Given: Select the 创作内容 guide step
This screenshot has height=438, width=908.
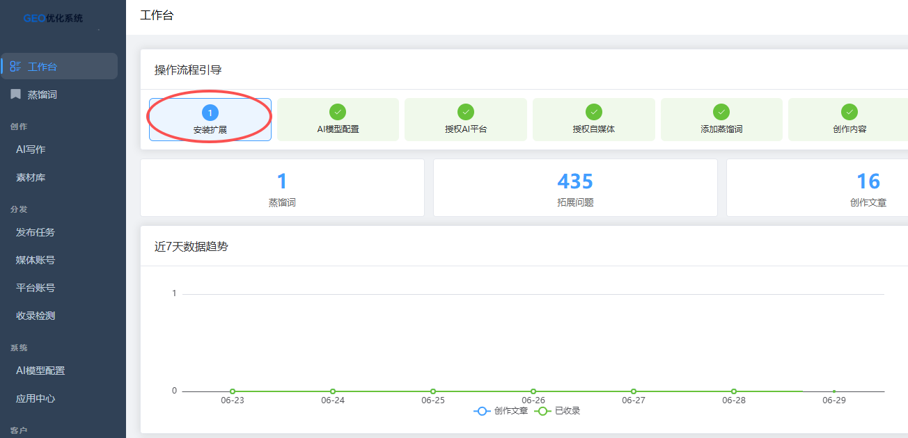Looking at the screenshot, I should coord(849,120).
